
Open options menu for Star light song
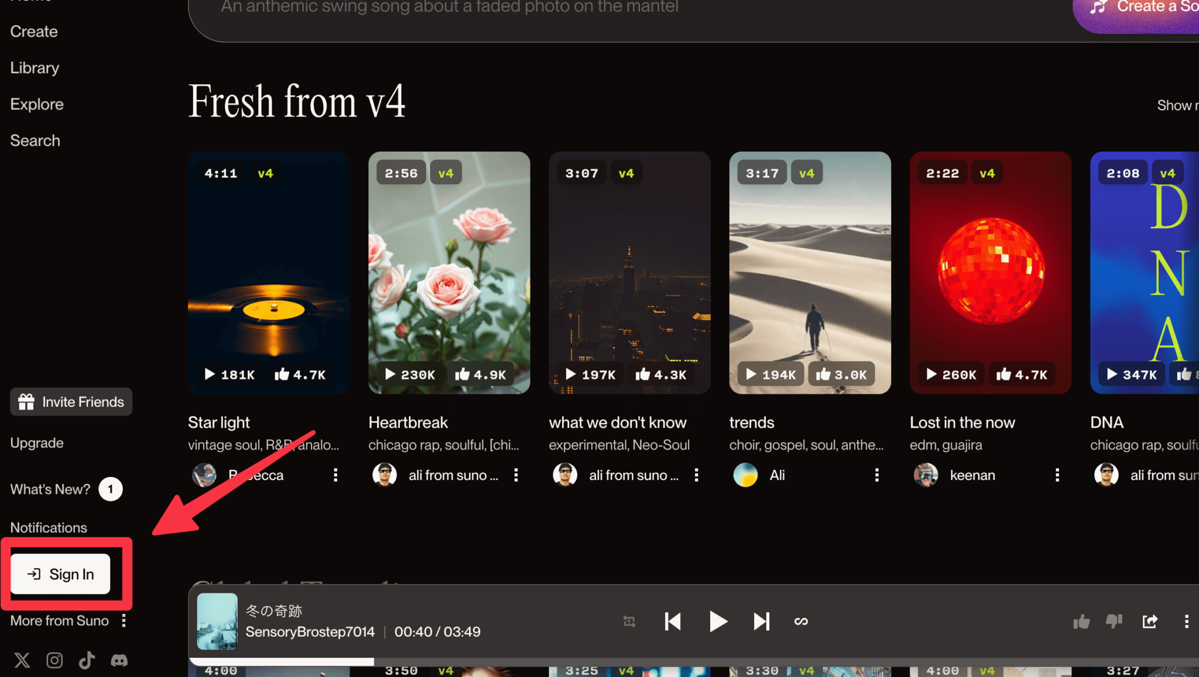pyautogui.click(x=335, y=475)
